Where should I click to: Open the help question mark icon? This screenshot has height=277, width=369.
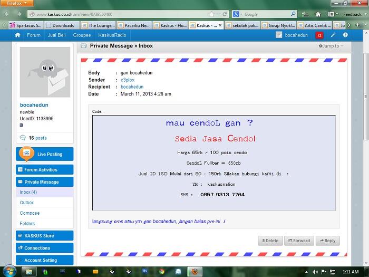click(345, 35)
